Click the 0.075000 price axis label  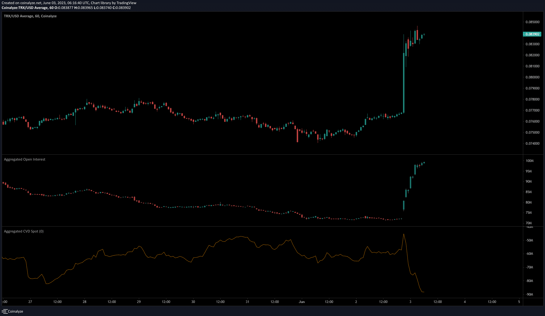533,133
